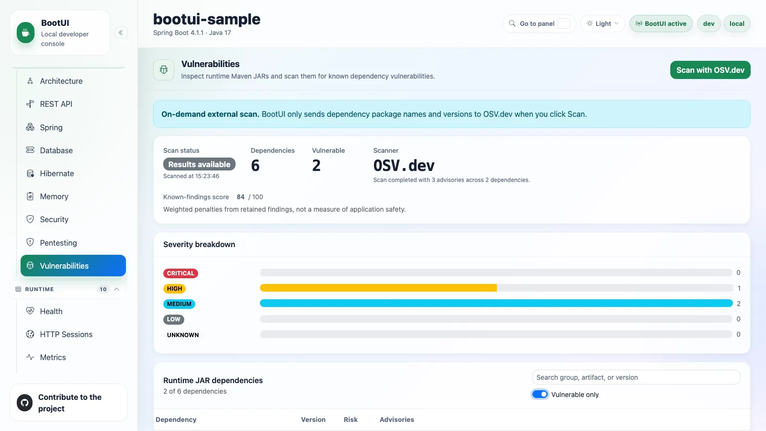Click the Contribute to the project link
The image size is (766, 431).
point(69,403)
